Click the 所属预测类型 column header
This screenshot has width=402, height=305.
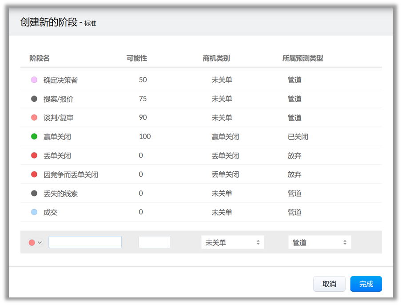point(302,58)
